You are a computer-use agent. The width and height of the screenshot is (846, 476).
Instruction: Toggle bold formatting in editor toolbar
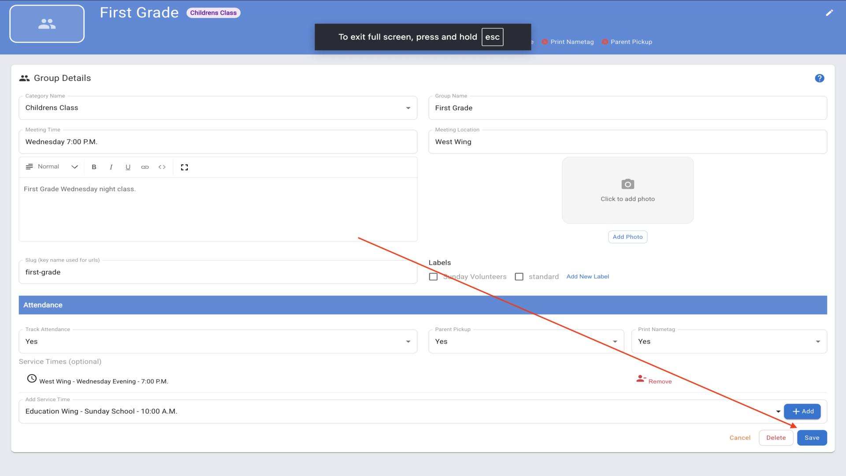point(94,167)
